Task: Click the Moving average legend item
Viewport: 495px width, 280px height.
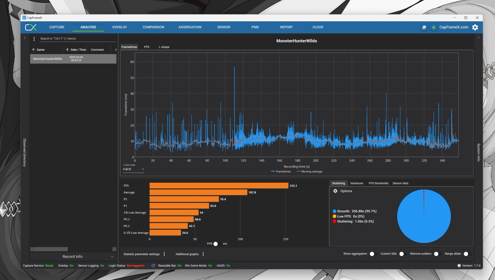Action: [309, 171]
